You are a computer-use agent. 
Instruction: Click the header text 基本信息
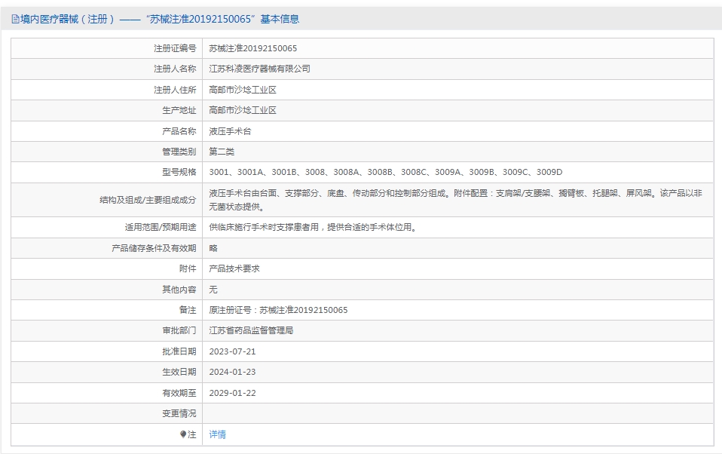pos(282,18)
